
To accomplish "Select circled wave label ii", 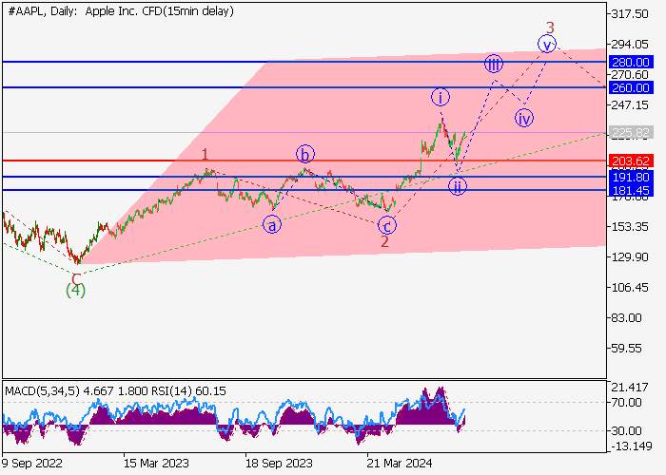I will [x=458, y=186].
